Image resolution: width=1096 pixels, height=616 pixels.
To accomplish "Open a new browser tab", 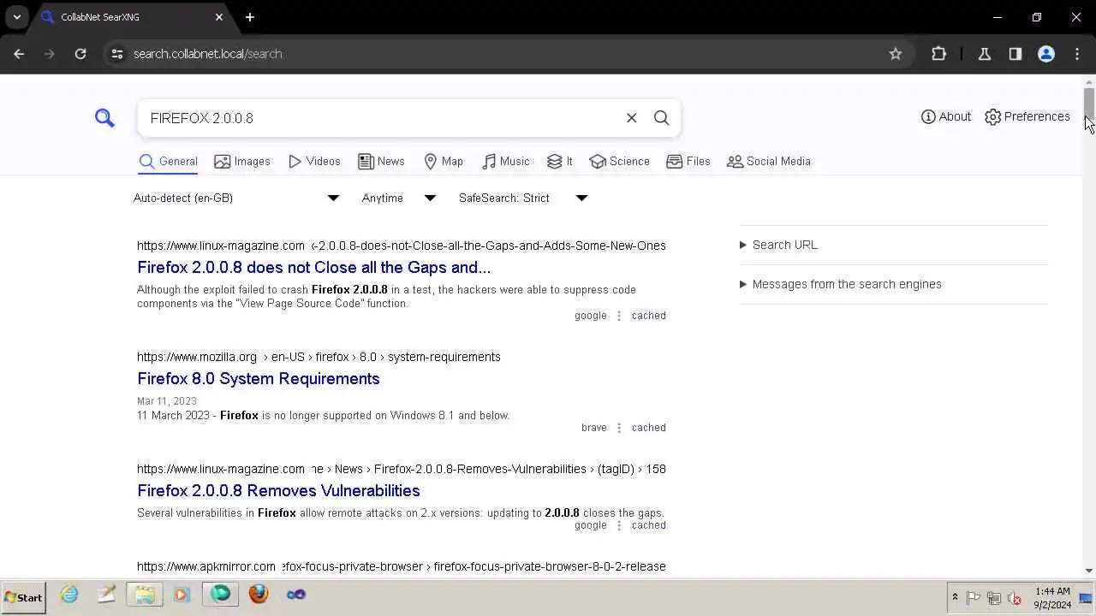I will click(x=250, y=17).
